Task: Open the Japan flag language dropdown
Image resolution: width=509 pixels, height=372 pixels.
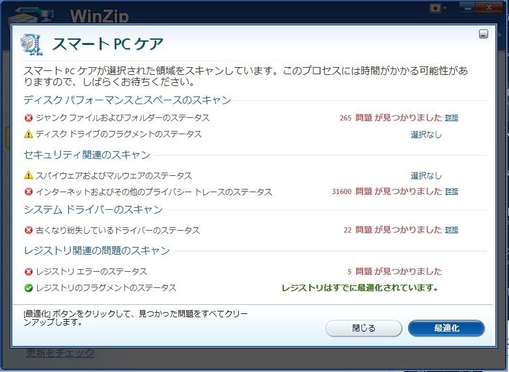Action: pyautogui.click(x=438, y=8)
